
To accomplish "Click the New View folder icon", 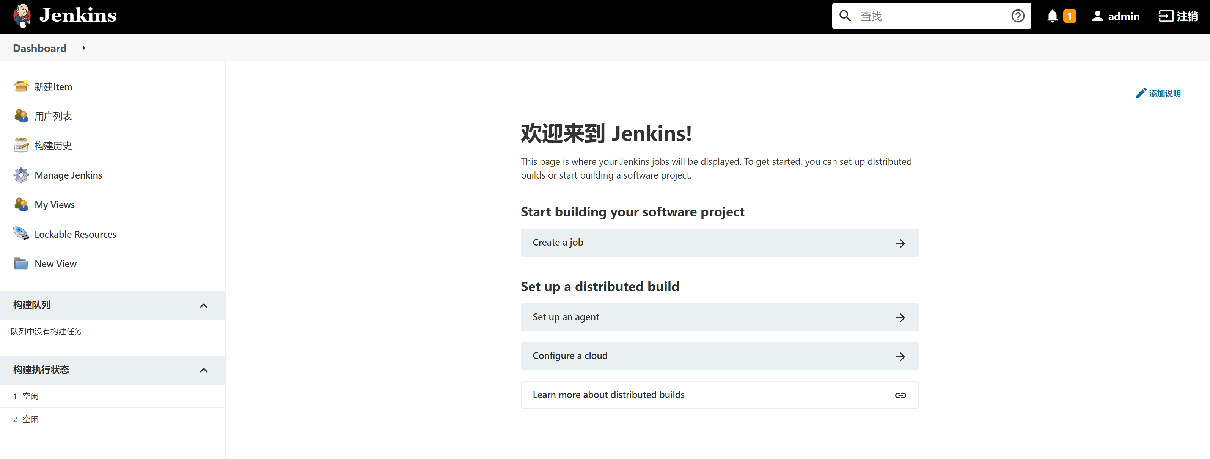I will click(x=21, y=263).
